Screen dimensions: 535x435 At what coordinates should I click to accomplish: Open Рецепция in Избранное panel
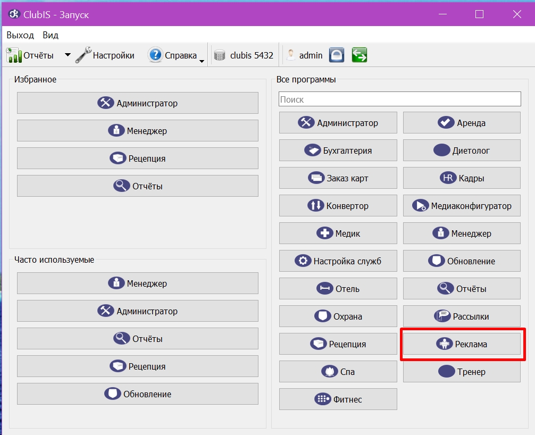click(x=138, y=158)
